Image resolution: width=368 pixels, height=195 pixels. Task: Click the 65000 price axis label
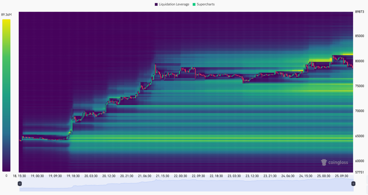[x=360, y=136]
